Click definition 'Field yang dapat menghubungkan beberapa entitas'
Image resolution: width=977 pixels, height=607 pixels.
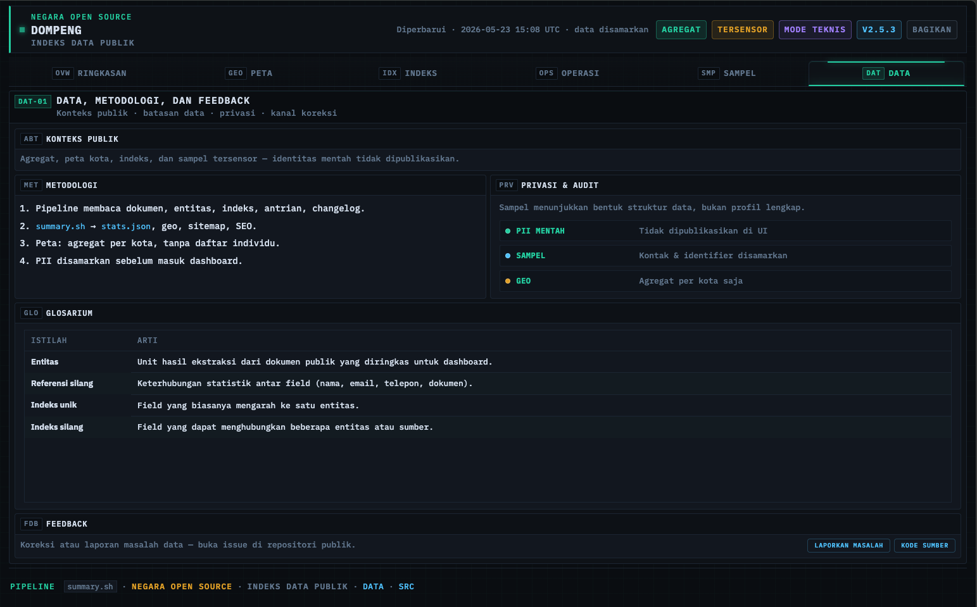(x=285, y=427)
